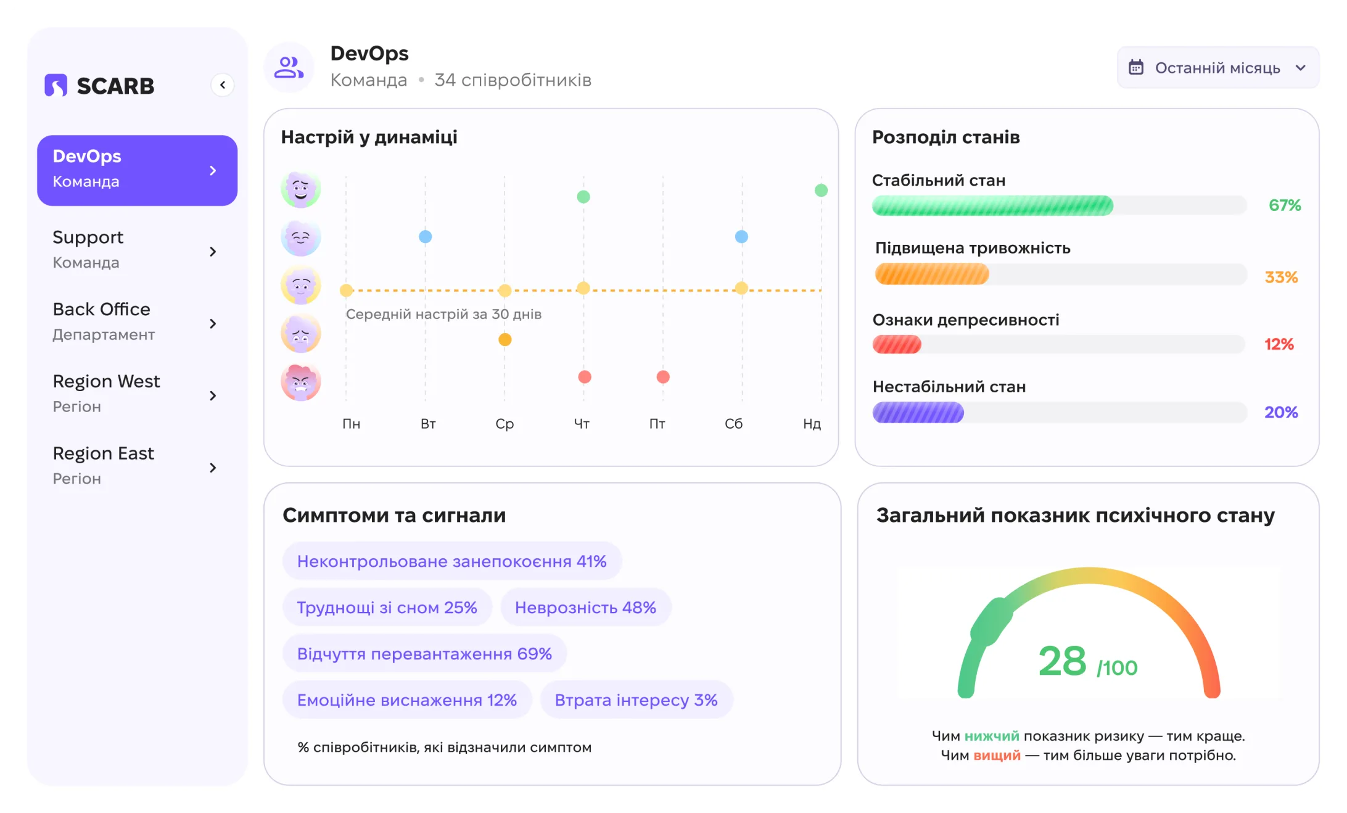Expand the Region East chevron
The width and height of the screenshot is (1347, 813).
click(213, 468)
